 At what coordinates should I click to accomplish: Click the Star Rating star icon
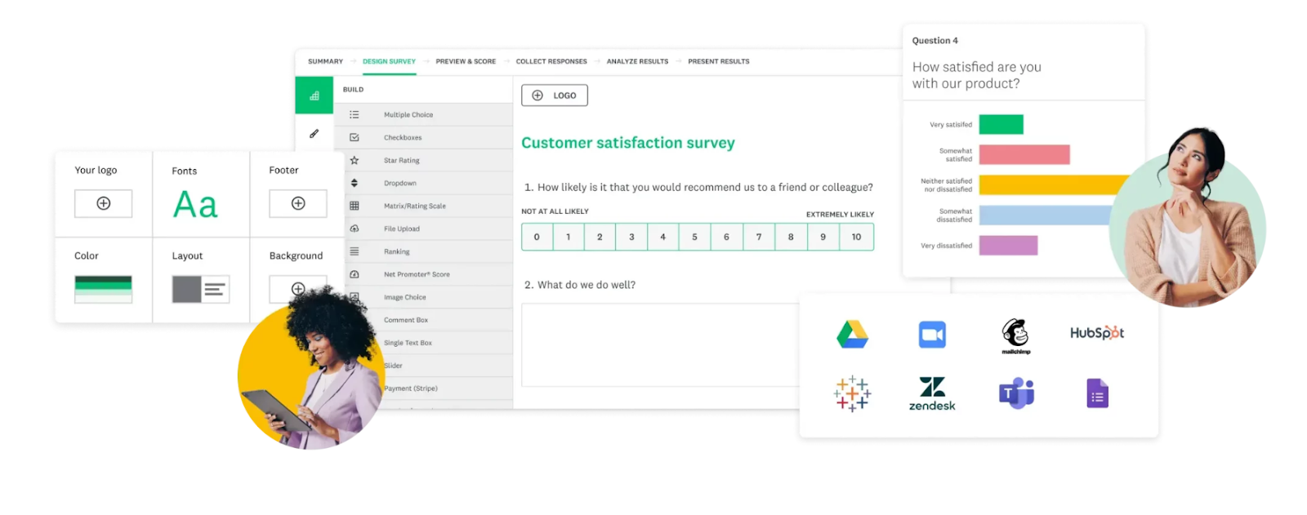[354, 161]
